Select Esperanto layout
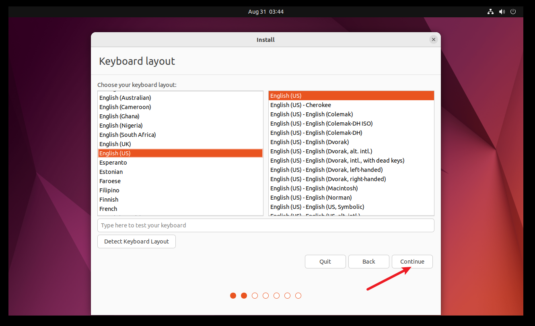This screenshot has height=326, width=535. click(180, 163)
